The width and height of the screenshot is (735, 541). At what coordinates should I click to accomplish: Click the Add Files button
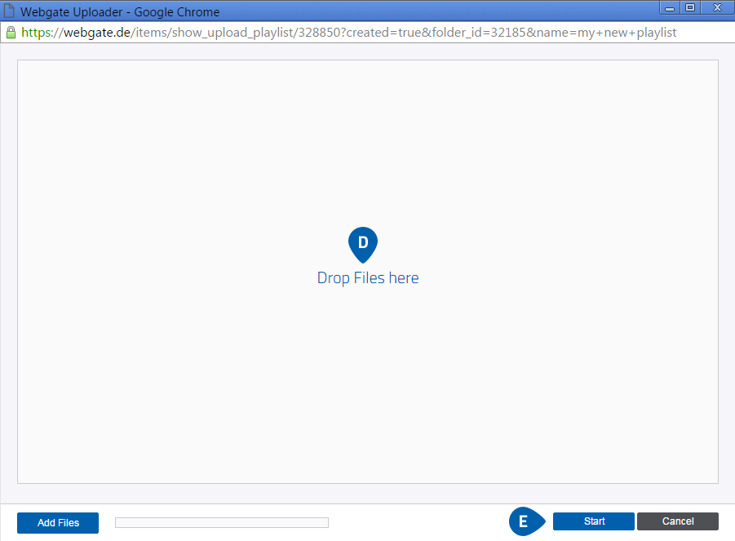[58, 523]
